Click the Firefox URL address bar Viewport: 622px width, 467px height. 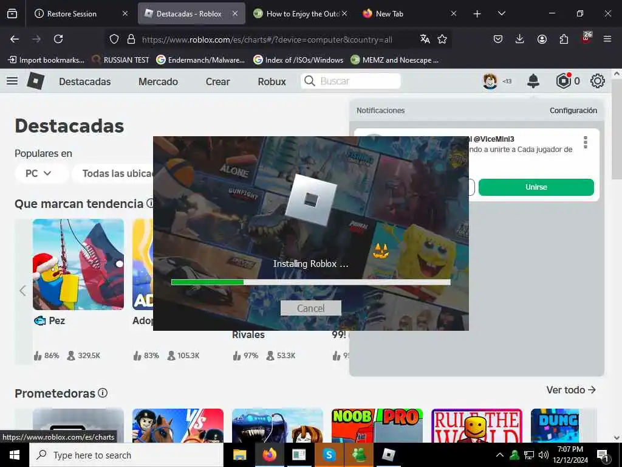267,40
